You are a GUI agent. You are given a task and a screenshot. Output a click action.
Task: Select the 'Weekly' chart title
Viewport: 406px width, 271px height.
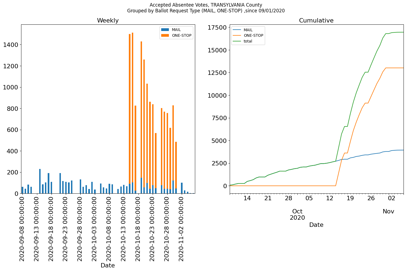tap(108, 21)
